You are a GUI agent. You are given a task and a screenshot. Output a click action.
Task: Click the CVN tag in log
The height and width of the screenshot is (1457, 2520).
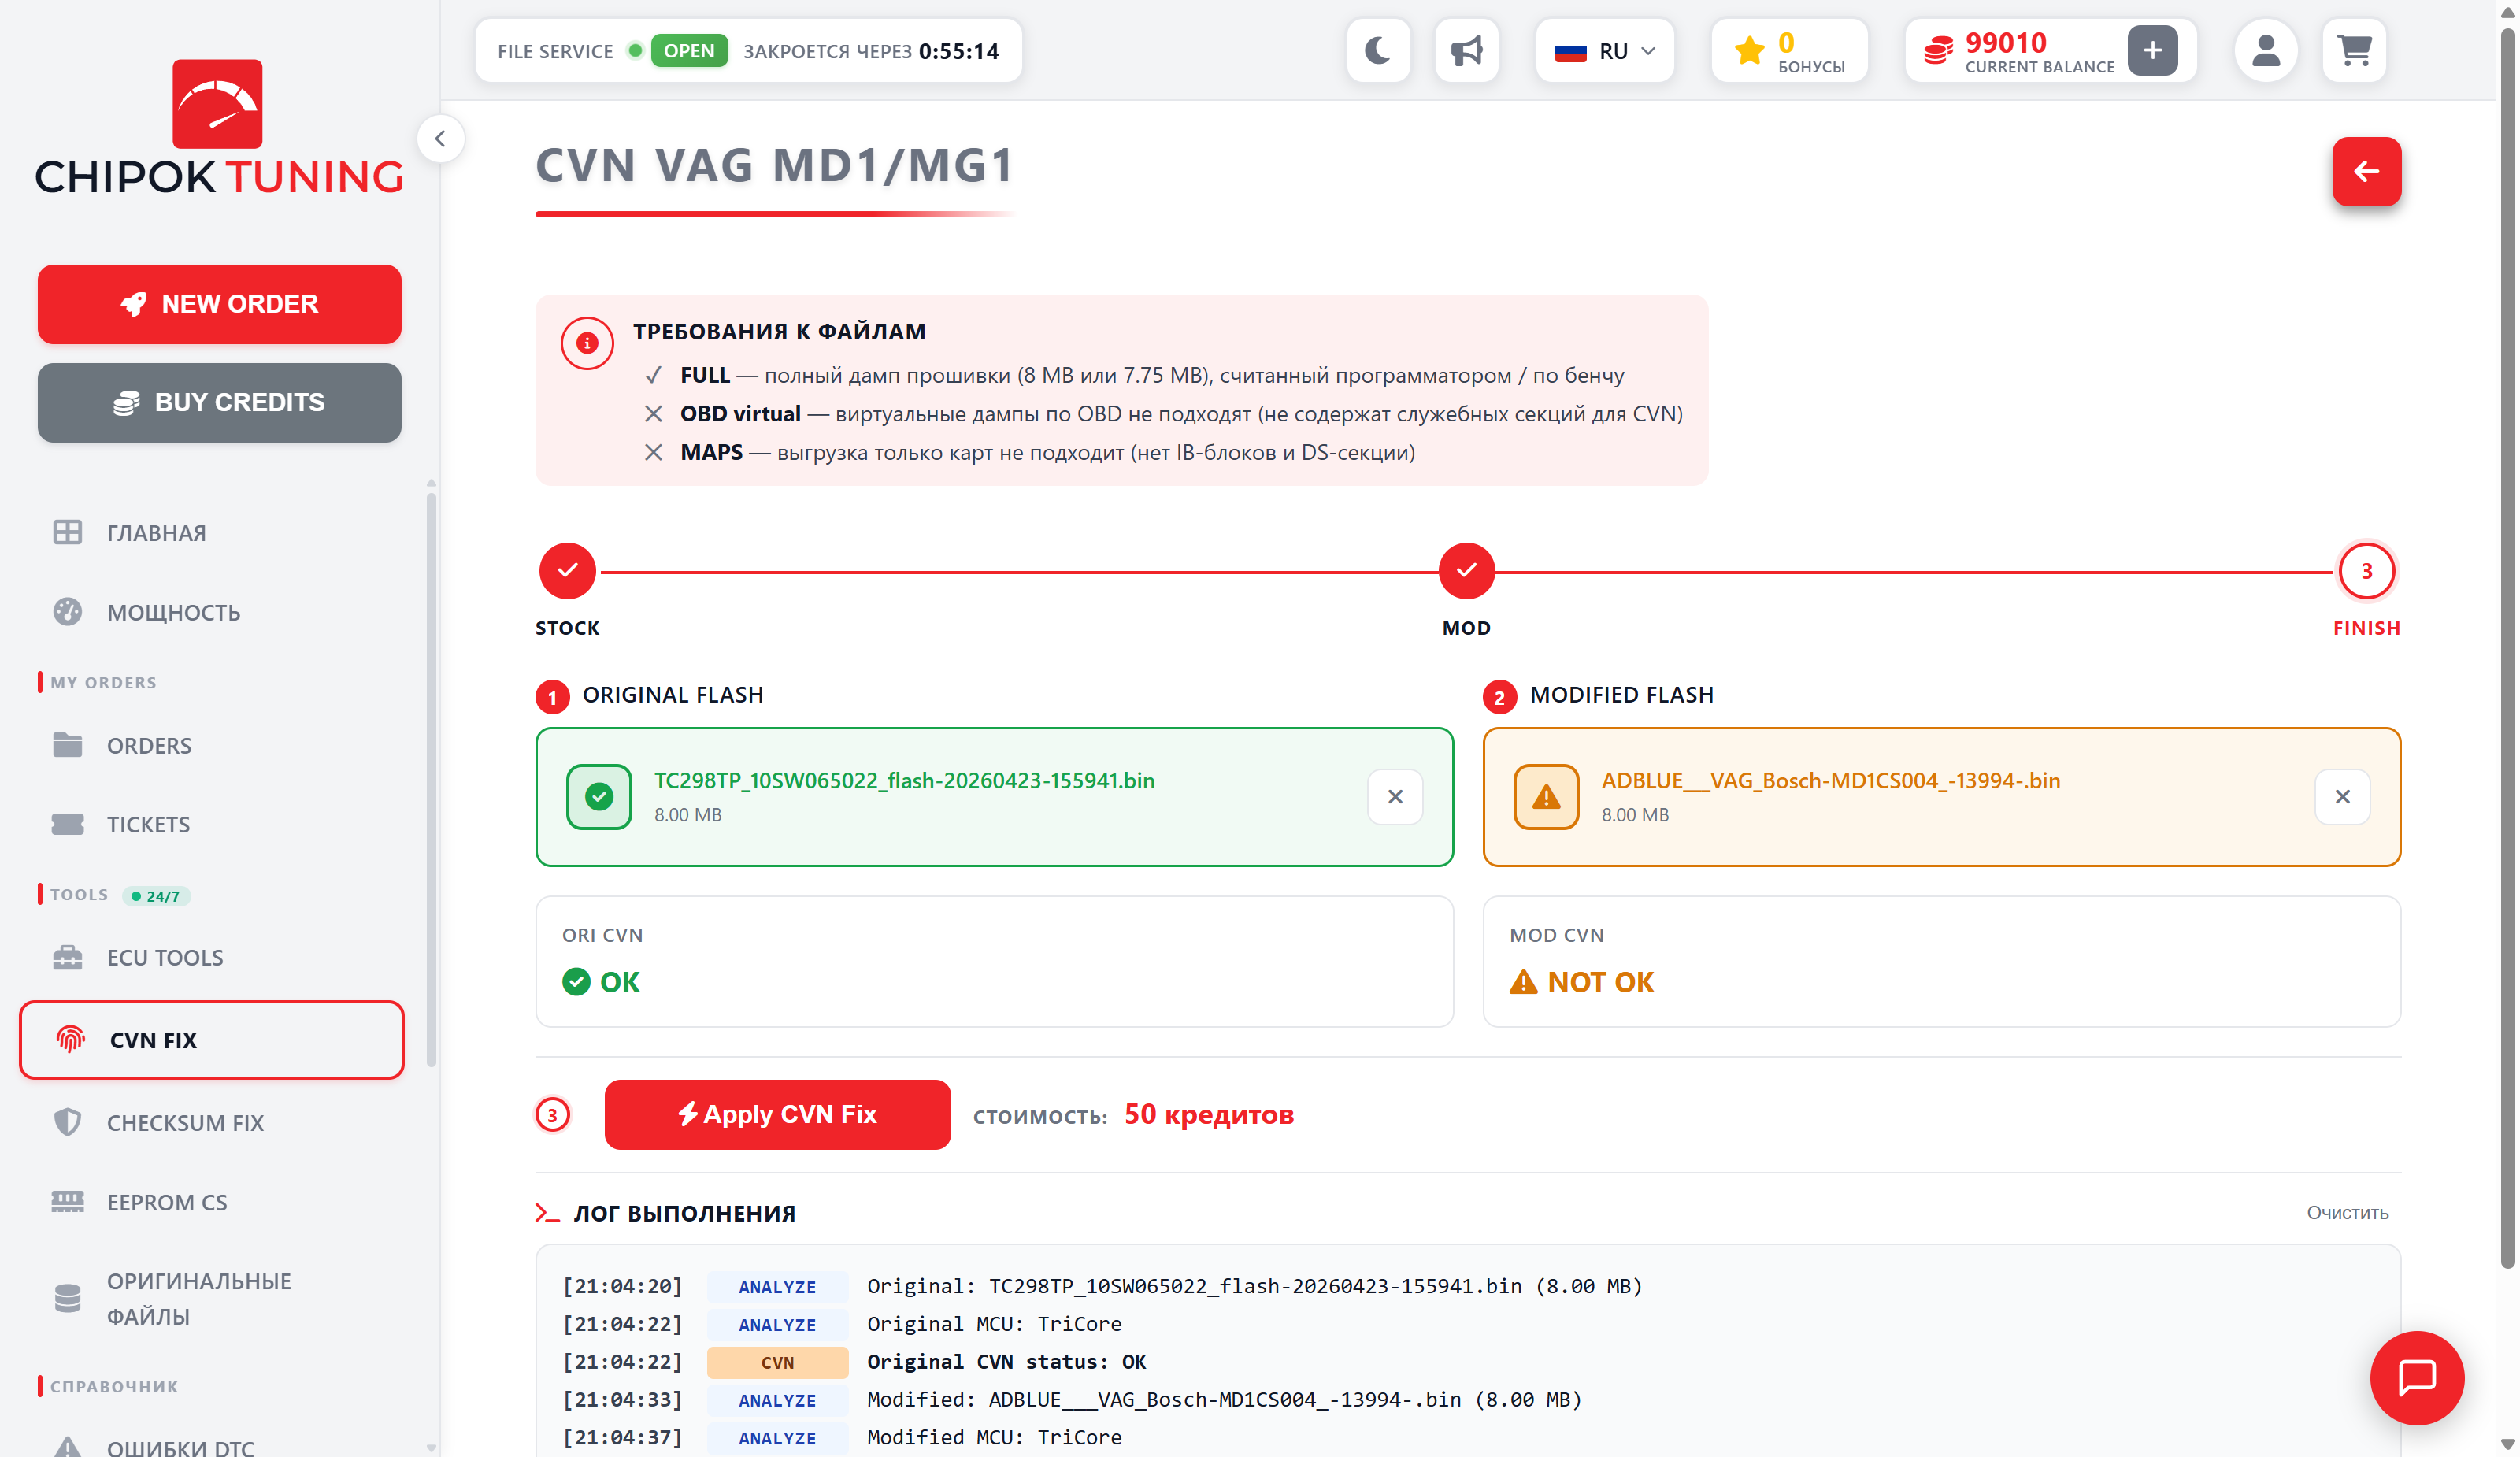tap(777, 1362)
